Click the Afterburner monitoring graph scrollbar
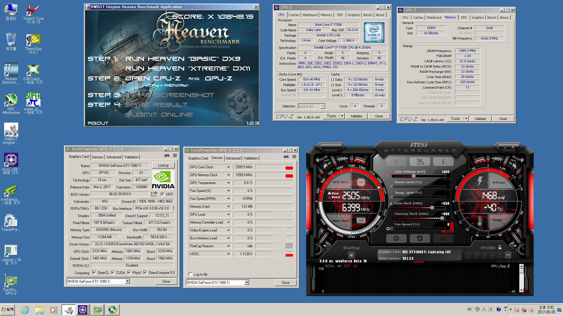The height and width of the screenshot is (316, 563). coord(521,278)
